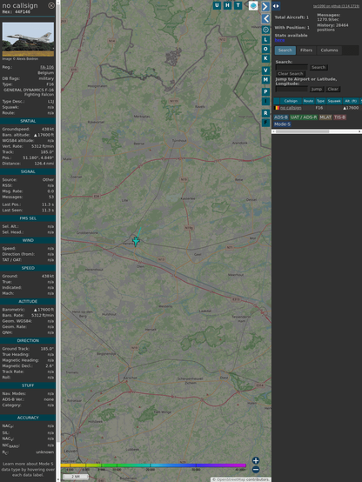
Task: Click the F16 type cell in table
Action: pyautogui.click(x=319, y=108)
